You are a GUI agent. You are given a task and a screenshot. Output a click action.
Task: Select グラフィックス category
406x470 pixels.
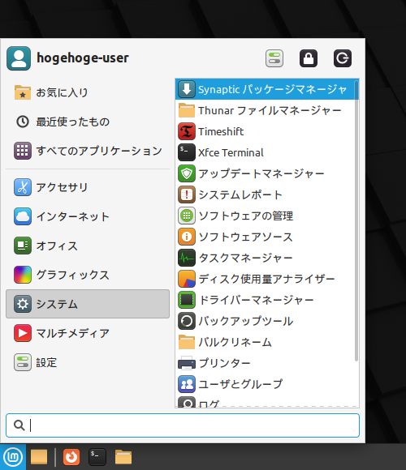click(x=88, y=275)
